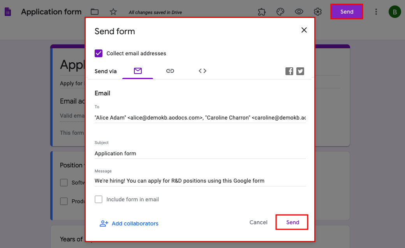The height and width of the screenshot is (248, 405).
Task: Select the email send tab
Action: 137,71
